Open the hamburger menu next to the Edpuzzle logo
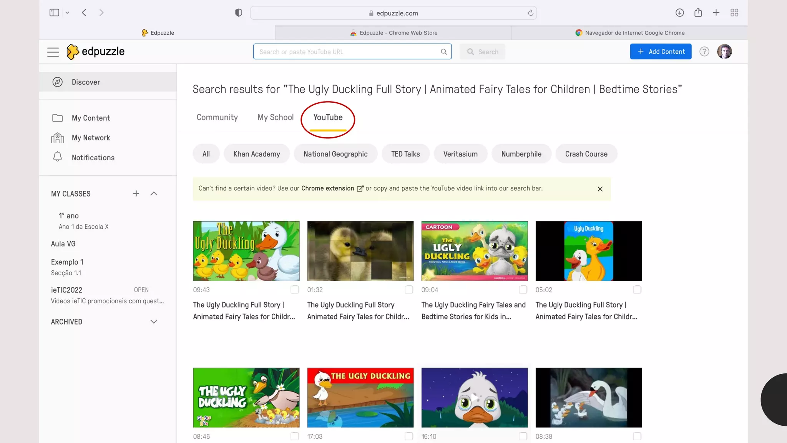 53,52
